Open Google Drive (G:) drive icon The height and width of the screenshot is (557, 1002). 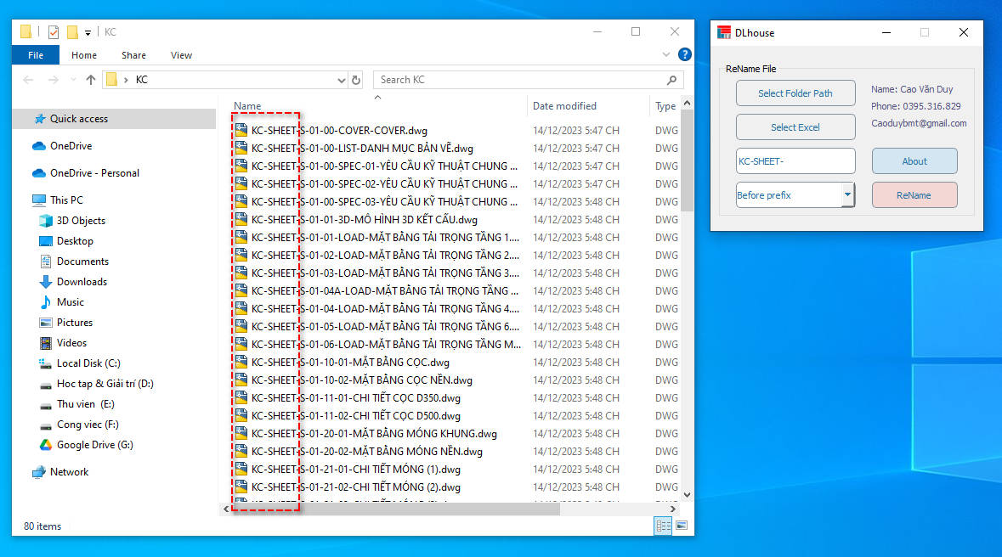[46, 445]
